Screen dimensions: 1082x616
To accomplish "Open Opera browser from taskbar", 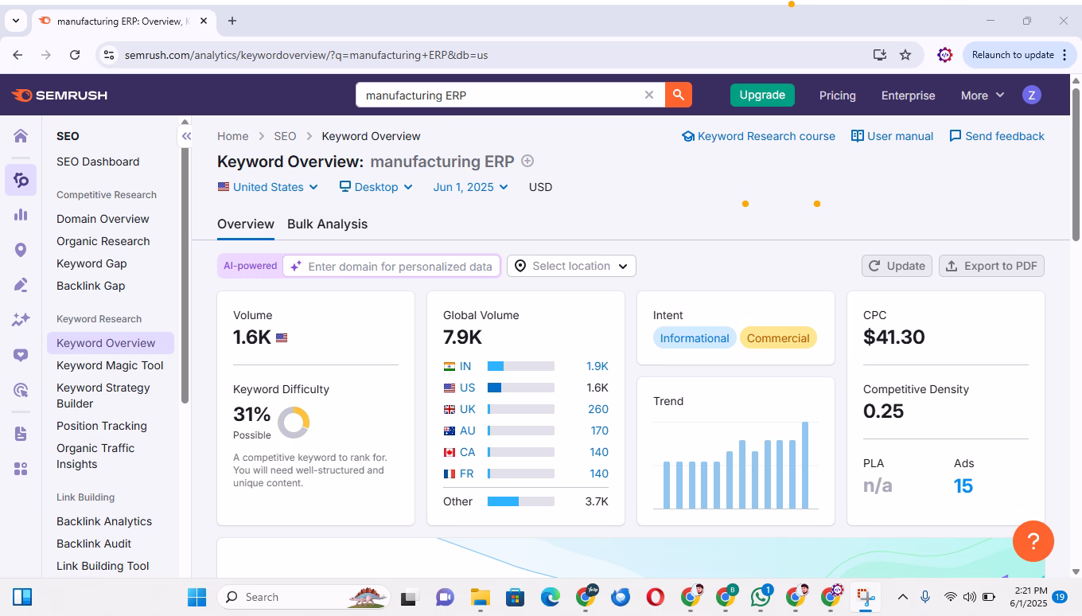I will pyautogui.click(x=656, y=597).
